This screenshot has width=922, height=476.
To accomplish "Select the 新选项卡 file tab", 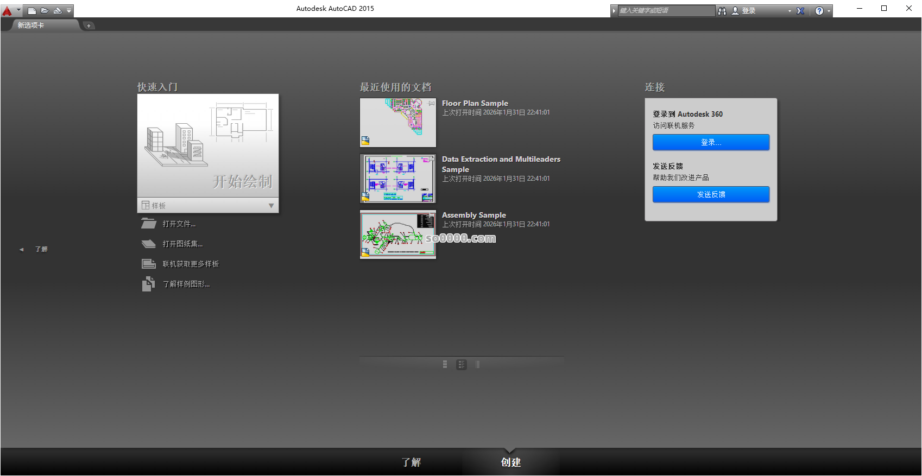I will pyautogui.click(x=31, y=26).
